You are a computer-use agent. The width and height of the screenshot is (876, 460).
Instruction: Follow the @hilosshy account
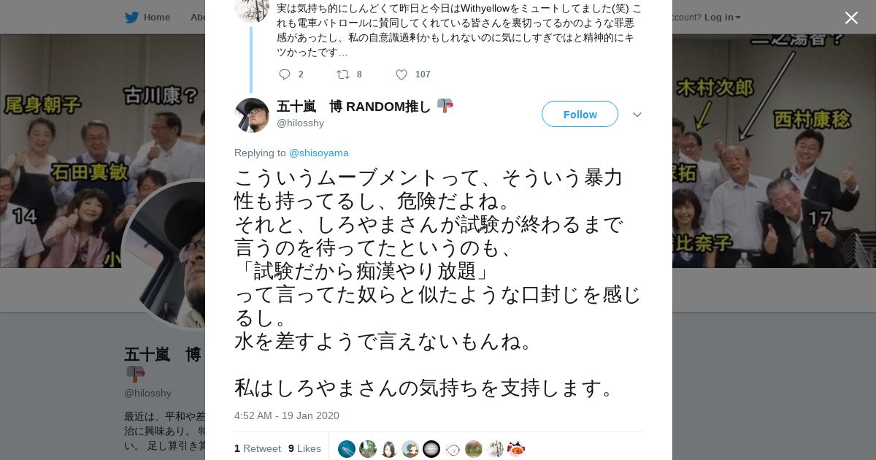coord(580,114)
